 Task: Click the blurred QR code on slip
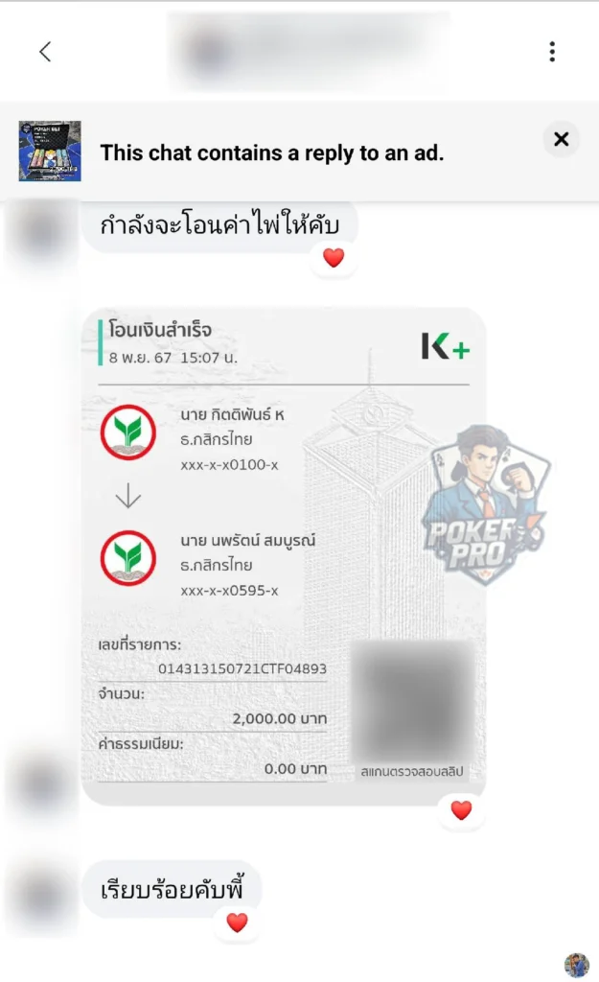412,699
